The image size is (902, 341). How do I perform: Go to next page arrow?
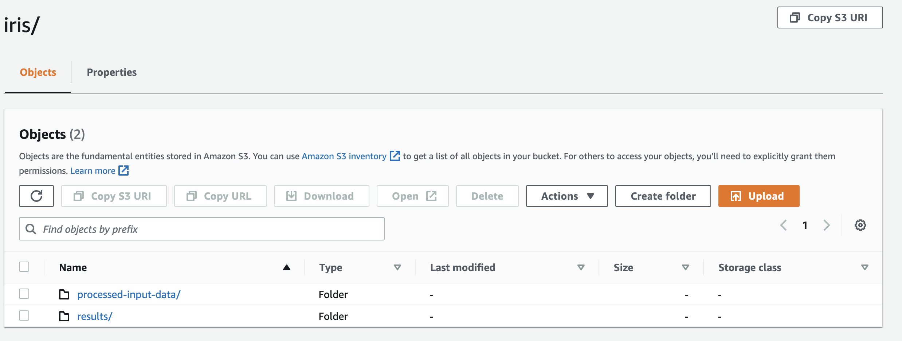827,225
